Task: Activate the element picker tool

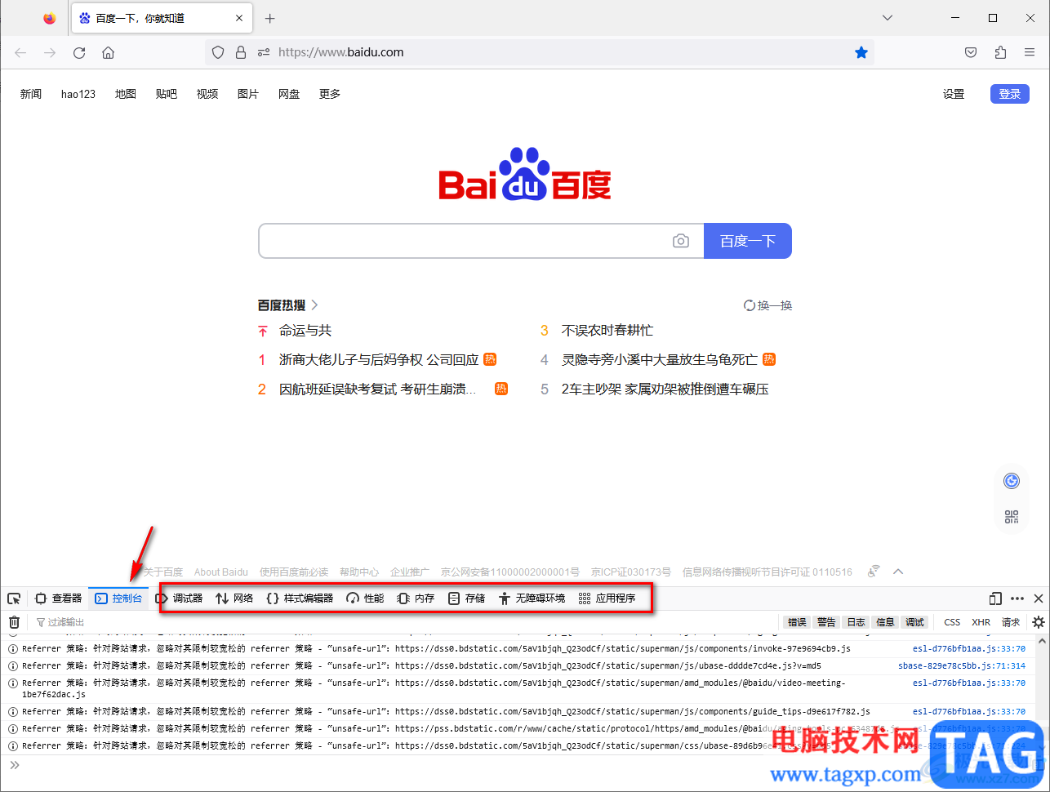Action: click(14, 598)
